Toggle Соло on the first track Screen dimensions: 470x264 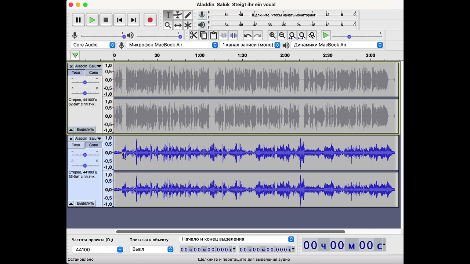click(93, 73)
